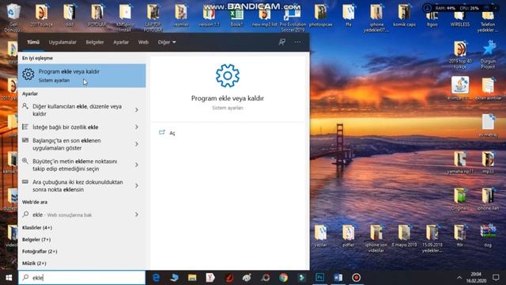Open File Explorer from the taskbar
506x285 pixels.
point(192,278)
